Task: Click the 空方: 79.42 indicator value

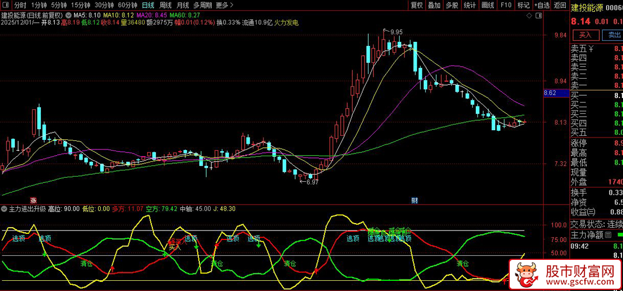Action: pyautogui.click(x=161, y=208)
